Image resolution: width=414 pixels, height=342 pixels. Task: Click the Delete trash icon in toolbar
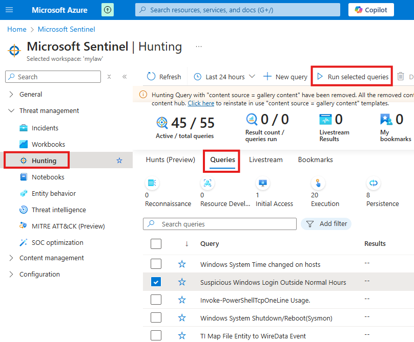pos(401,76)
